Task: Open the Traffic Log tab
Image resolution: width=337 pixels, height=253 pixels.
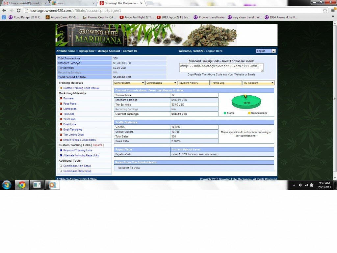Action: point(226,83)
